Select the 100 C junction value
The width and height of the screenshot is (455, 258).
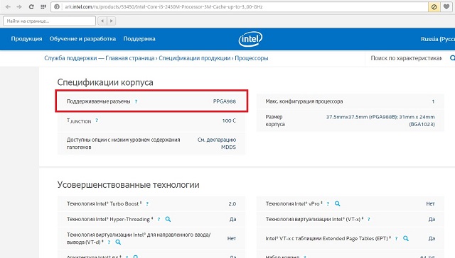[229, 120]
